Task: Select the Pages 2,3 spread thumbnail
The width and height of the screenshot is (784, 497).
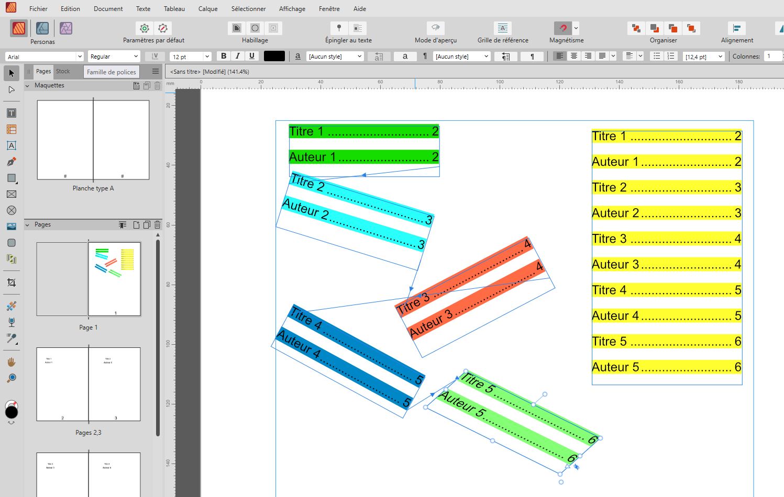Action: (89, 384)
